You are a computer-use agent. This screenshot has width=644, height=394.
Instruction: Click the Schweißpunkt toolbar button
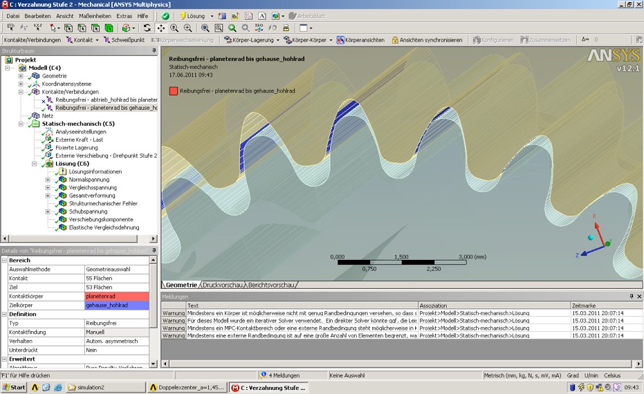tap(124, 40)
